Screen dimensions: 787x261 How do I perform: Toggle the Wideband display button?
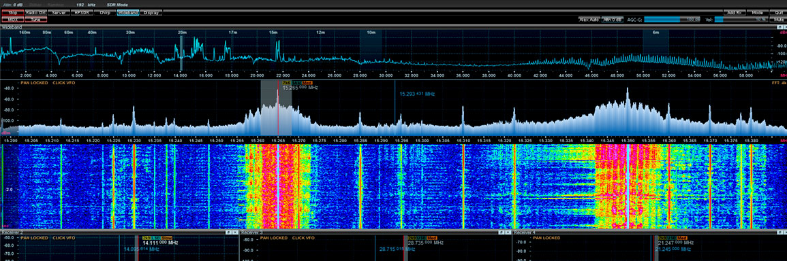tap(128, 12)
